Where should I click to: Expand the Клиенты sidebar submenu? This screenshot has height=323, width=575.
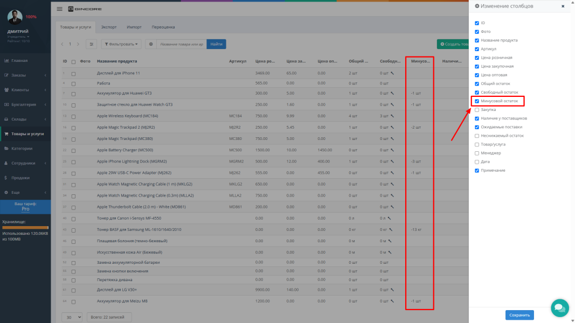(45, 90)
